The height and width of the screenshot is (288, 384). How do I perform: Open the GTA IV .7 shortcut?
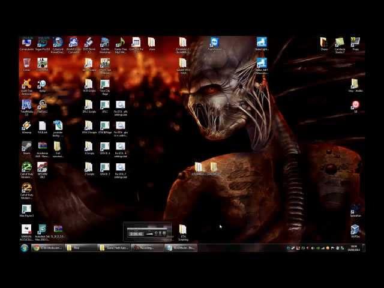click(105, 169)
